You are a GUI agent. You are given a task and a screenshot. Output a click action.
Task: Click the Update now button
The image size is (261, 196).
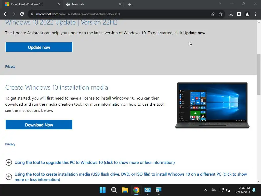39,47
